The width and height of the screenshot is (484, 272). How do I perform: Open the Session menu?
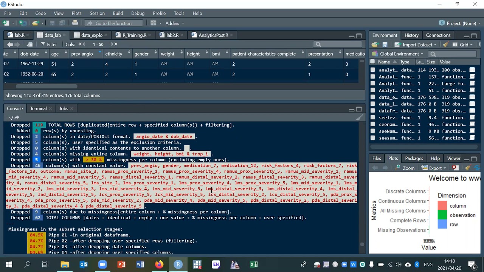[x=97, y=13]
